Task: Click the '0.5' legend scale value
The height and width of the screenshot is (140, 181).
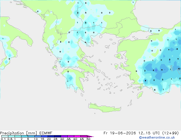Action: pyautogui.click(x=10, y=139)
